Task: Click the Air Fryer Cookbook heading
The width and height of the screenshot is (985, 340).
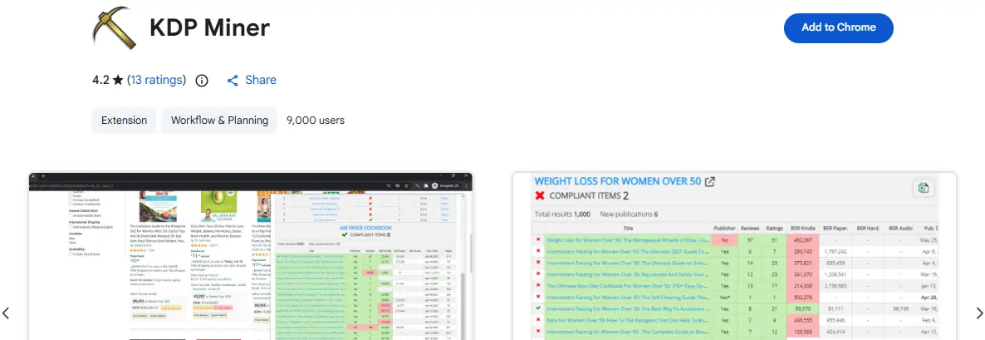Action: (x=365, y=226)
